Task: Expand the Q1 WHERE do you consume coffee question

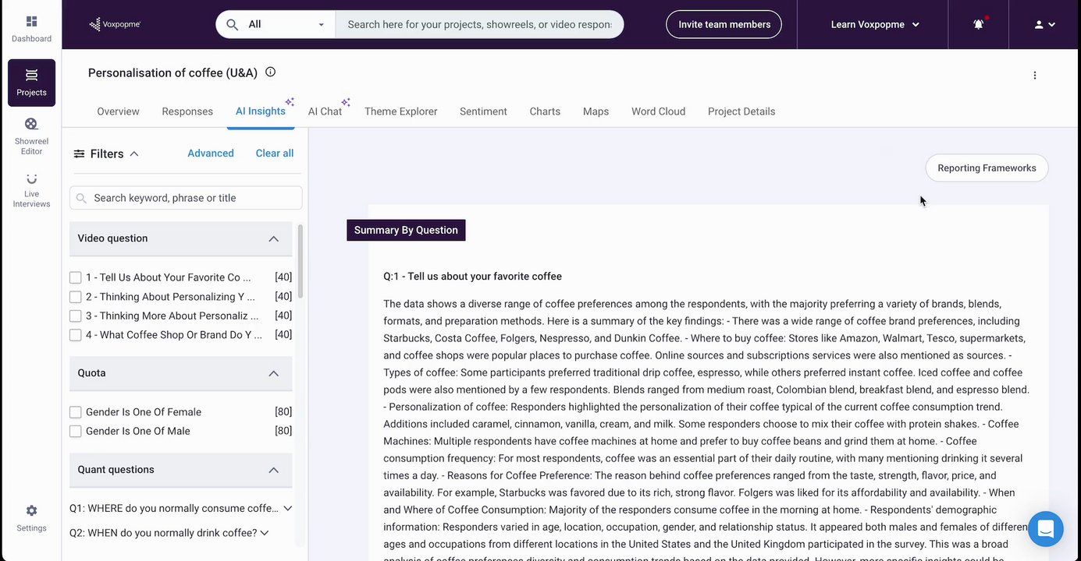Action: click(x=288, y=508)
